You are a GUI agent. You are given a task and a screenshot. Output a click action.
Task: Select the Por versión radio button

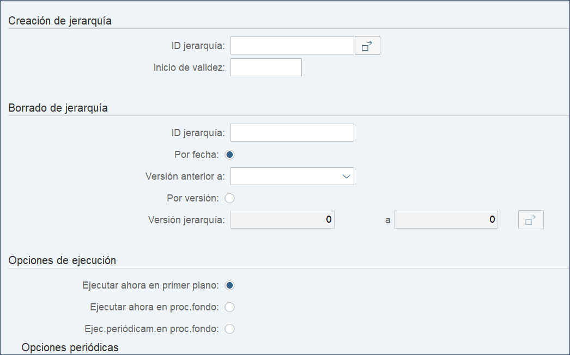click(x=229, y=198)
